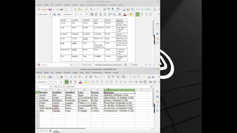This screenshot has height=133, width=237.
Task: Click add new sheet plus button
Action: click(x=50, y=131)
